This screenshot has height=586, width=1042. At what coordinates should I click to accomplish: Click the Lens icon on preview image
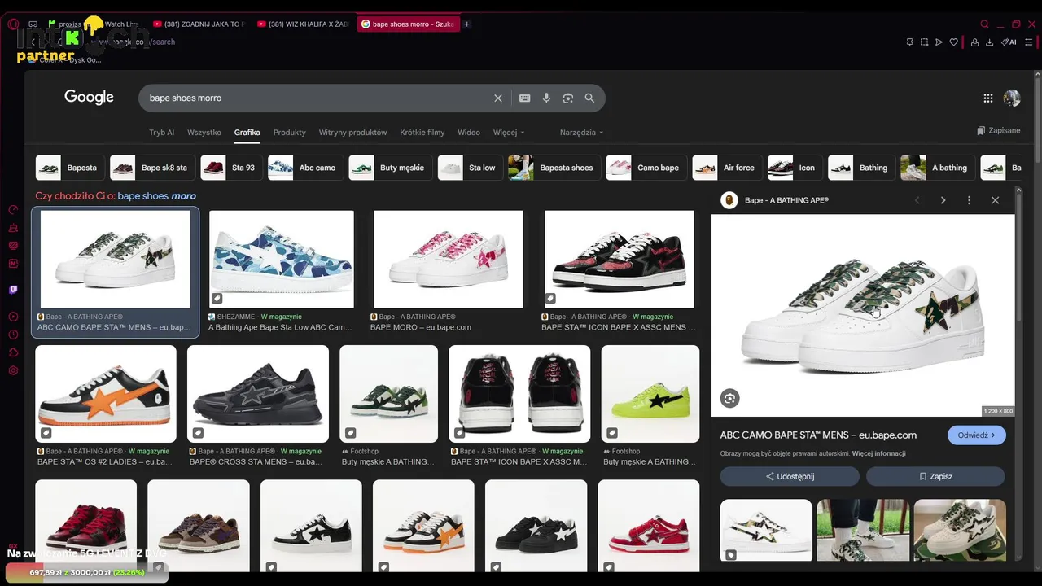coord(729,398)
